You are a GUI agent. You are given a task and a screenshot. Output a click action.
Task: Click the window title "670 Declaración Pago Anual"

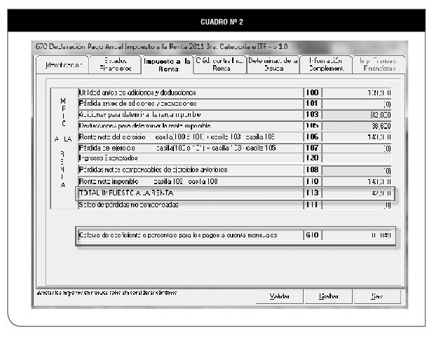pos(162,47)
